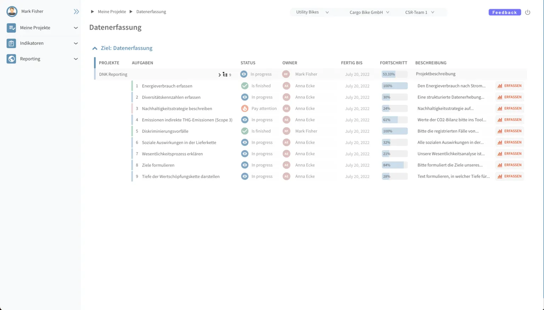Click the AE avatar for Diversitätskennzahlen erfassen
544x310 pixels.
(287, 97)
